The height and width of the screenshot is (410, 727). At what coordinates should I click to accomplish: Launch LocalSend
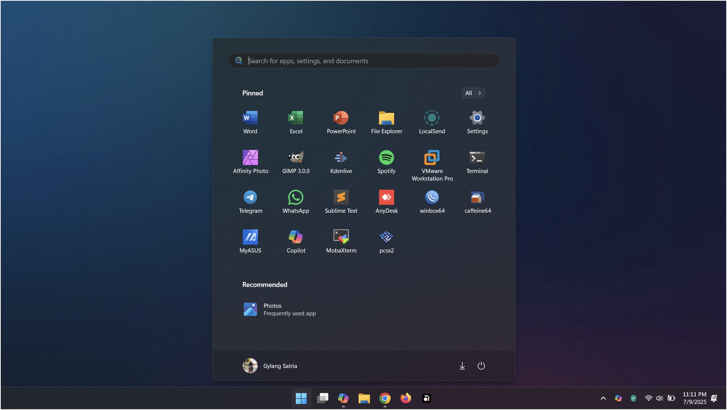[432, 123]
